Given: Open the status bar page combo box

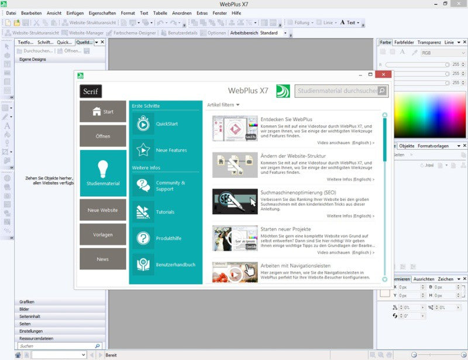Looking at the screenshot, I should [60, 355].
